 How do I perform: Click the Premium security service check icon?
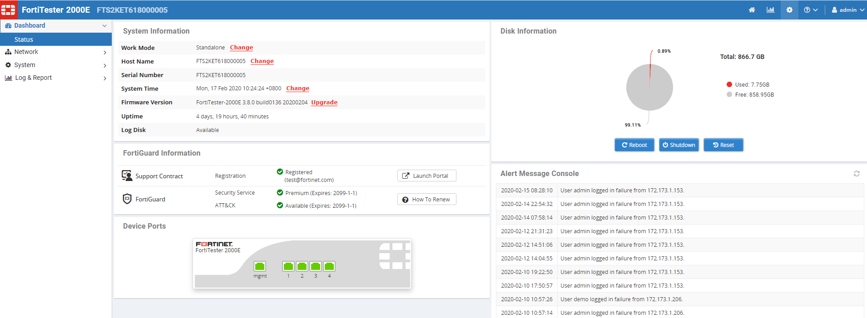point(280,193)
